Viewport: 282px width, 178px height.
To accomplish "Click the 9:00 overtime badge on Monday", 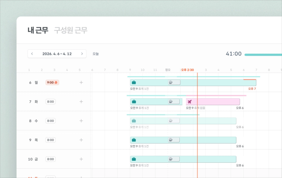I will (x=52, y=83).
